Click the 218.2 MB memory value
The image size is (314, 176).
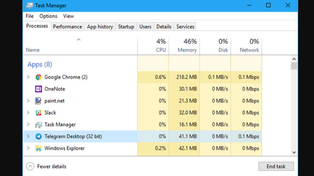pyautogui.click(x=186, y=77)
